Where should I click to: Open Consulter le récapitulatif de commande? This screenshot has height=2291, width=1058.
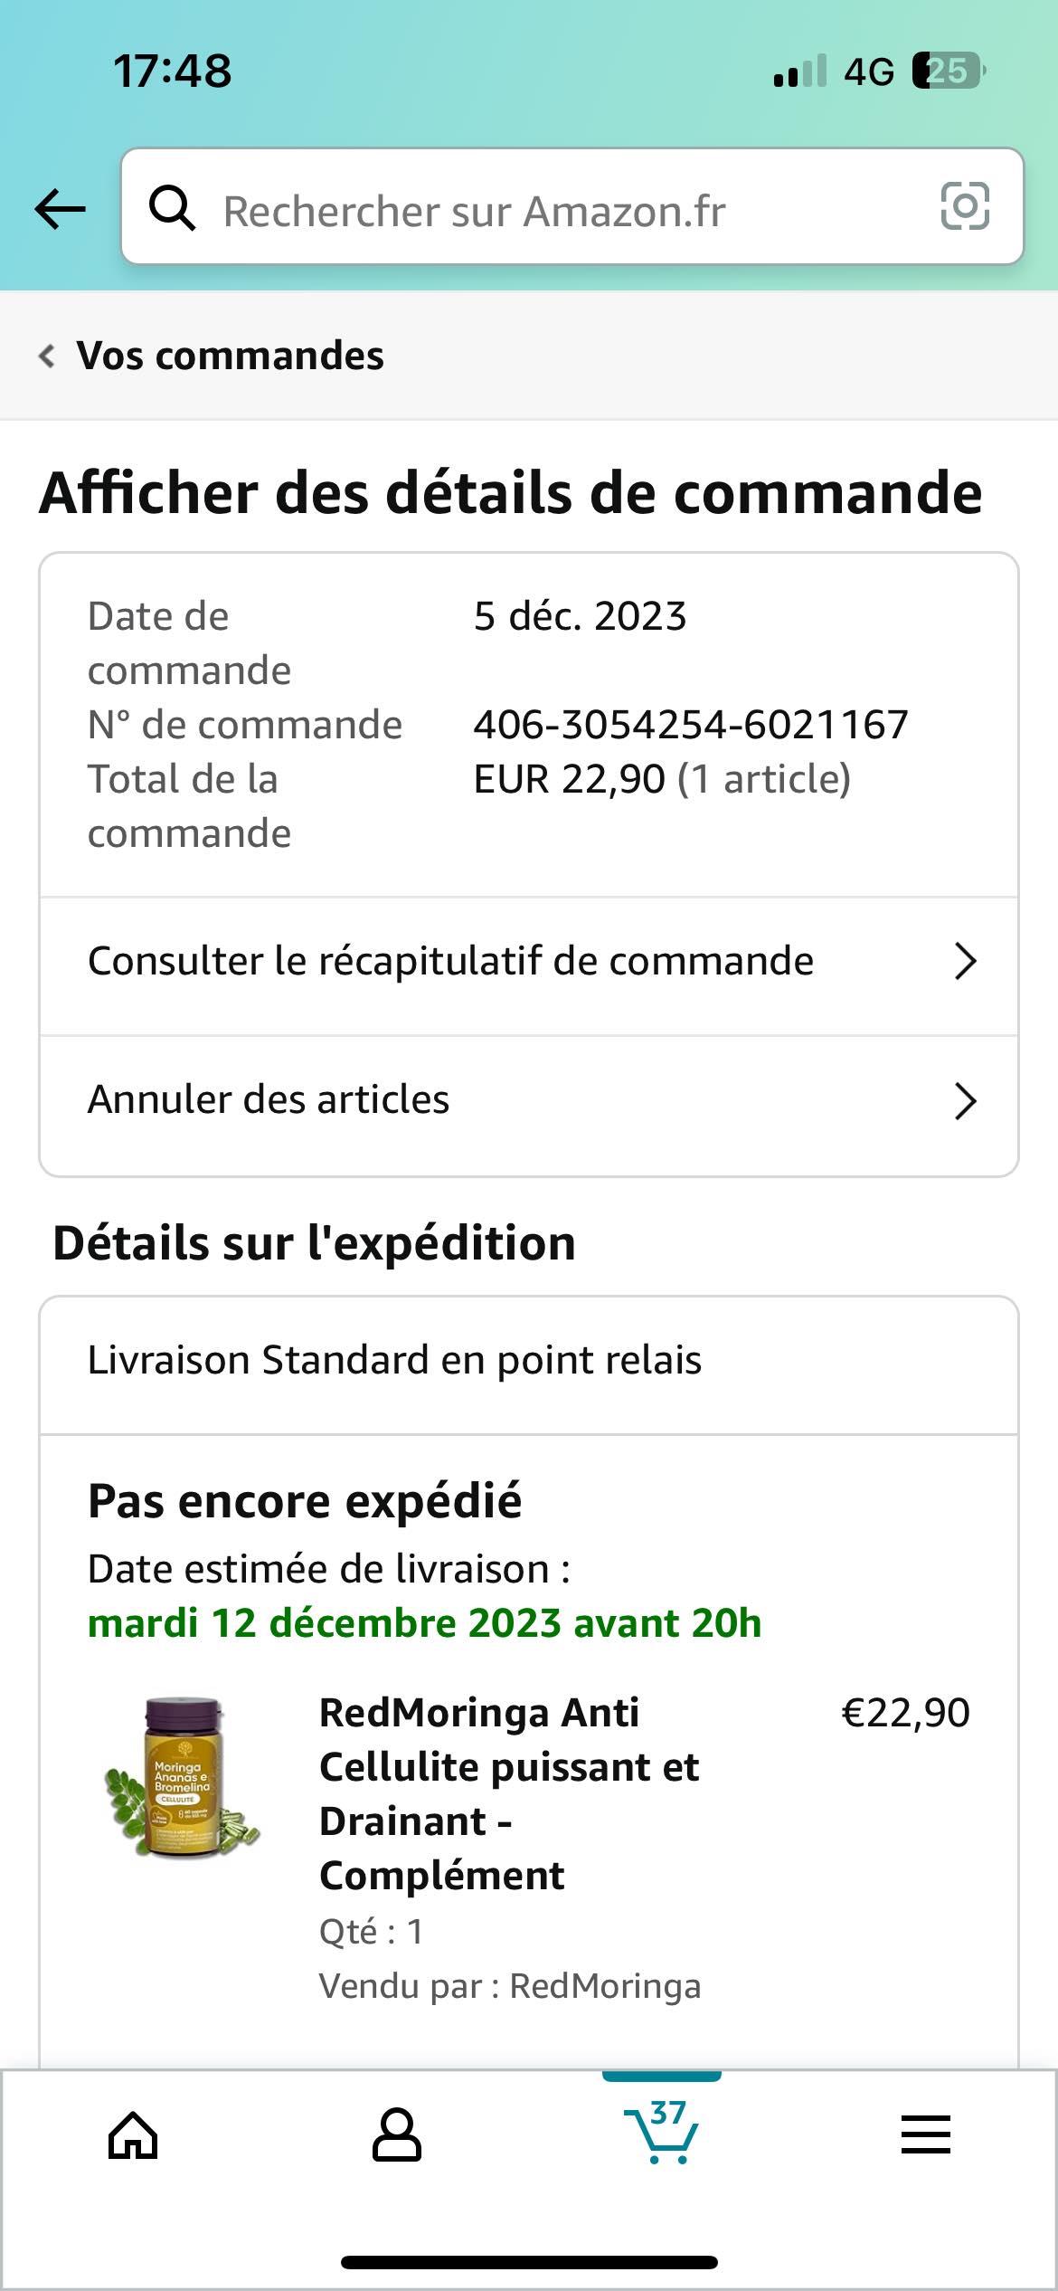[450, 961]
